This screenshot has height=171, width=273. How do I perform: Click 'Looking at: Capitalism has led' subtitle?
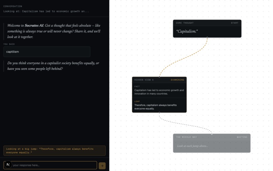pyautogui.click(x=46, y=11)
